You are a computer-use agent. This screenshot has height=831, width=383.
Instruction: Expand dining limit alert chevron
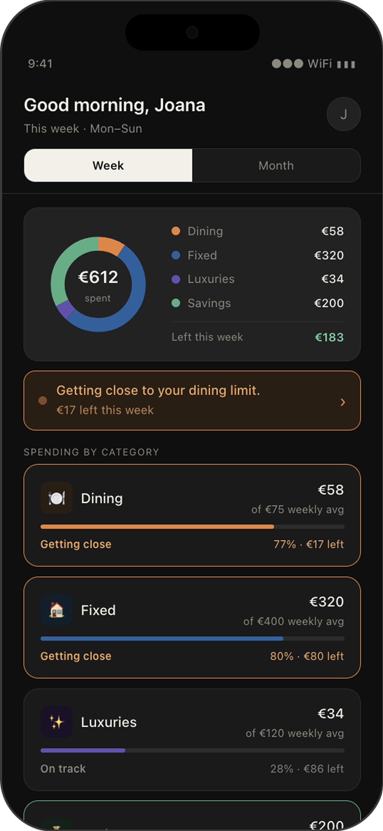pyautogui.click(x=343, y=402)
